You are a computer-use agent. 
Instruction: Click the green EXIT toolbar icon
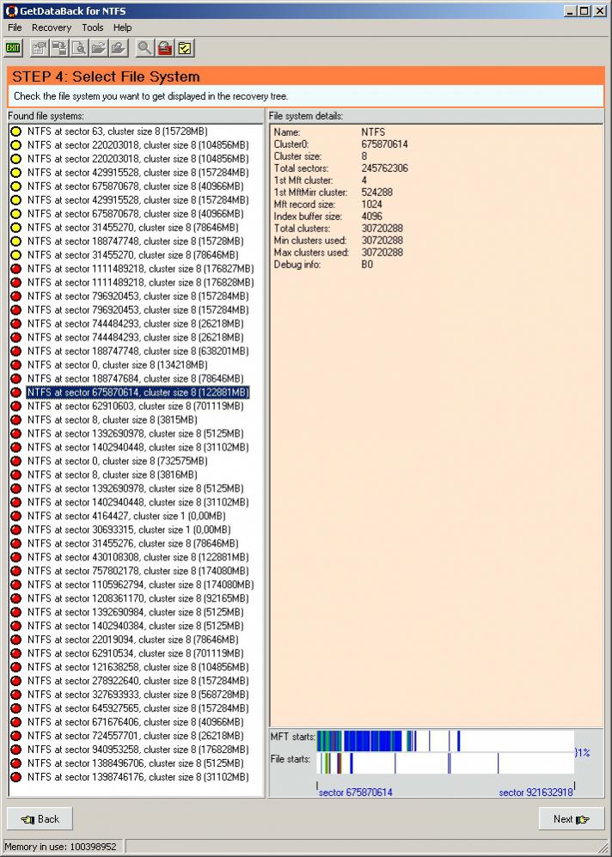click(x=13, y=48)
